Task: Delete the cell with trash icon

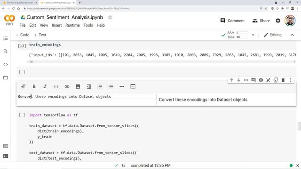Action: tap(283, 80)
